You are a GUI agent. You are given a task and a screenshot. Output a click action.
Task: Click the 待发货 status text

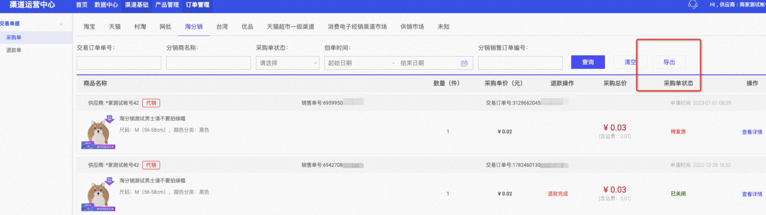[x=678, y=132]
